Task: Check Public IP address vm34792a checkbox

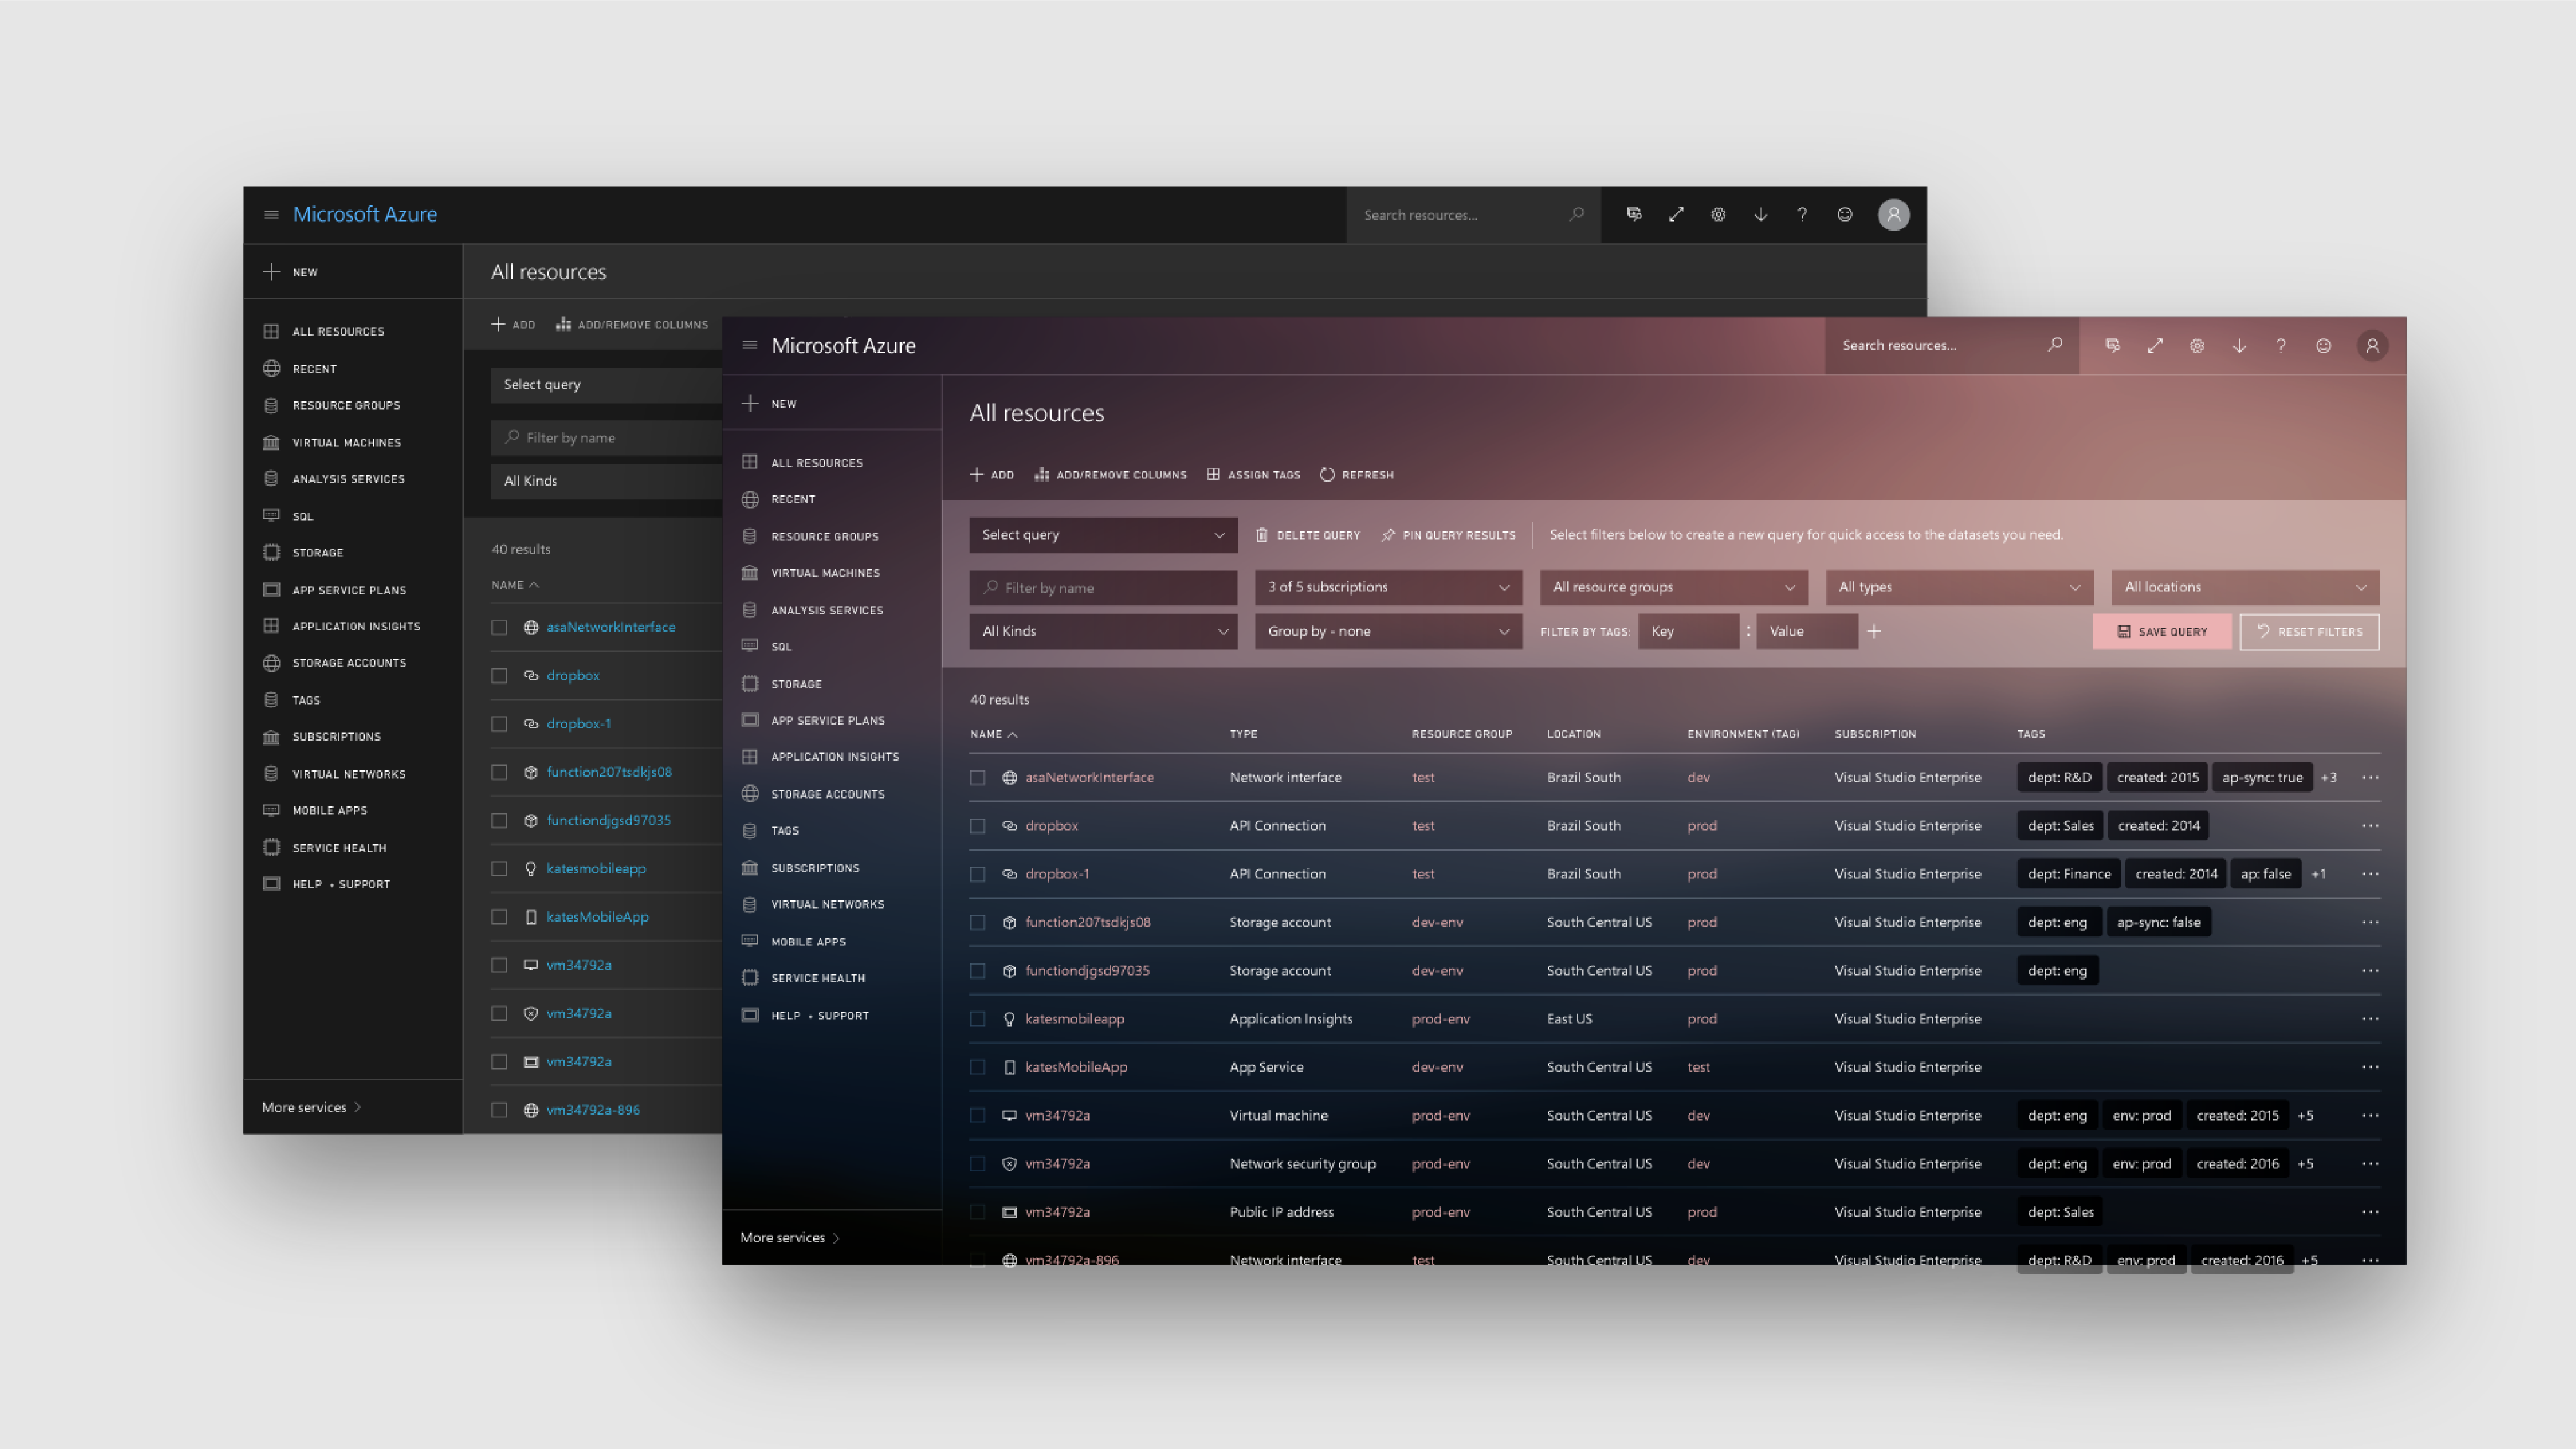Action: point(978,1212)
